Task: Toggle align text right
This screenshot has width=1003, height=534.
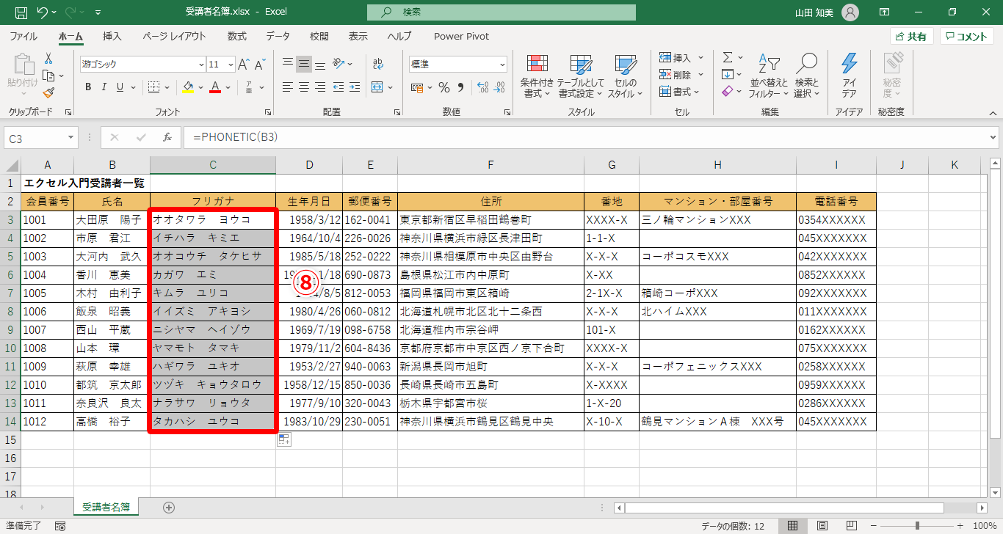Action: pyautogui.click(x=320, y=87)
